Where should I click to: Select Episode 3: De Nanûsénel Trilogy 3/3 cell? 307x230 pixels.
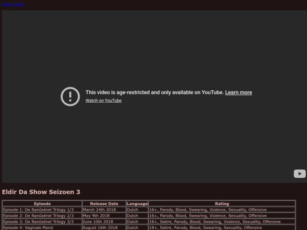click(x=42, y=222)
